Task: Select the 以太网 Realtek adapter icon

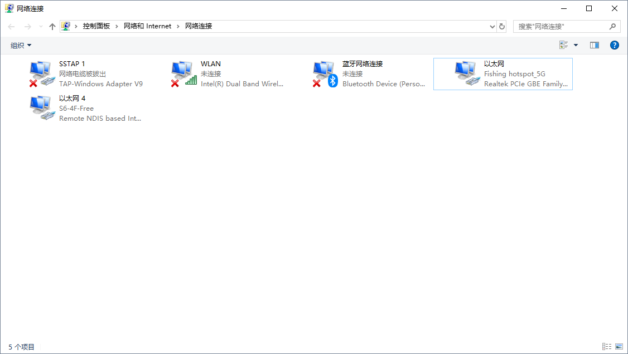Action: coord(467,74)
